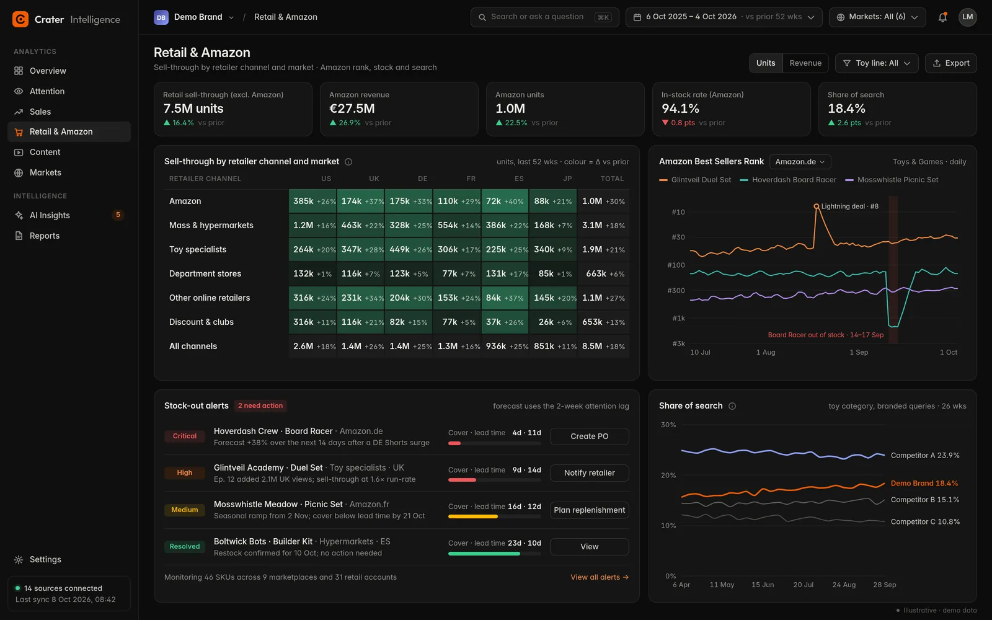Click the Reports document icon

[x=19, y=236]
